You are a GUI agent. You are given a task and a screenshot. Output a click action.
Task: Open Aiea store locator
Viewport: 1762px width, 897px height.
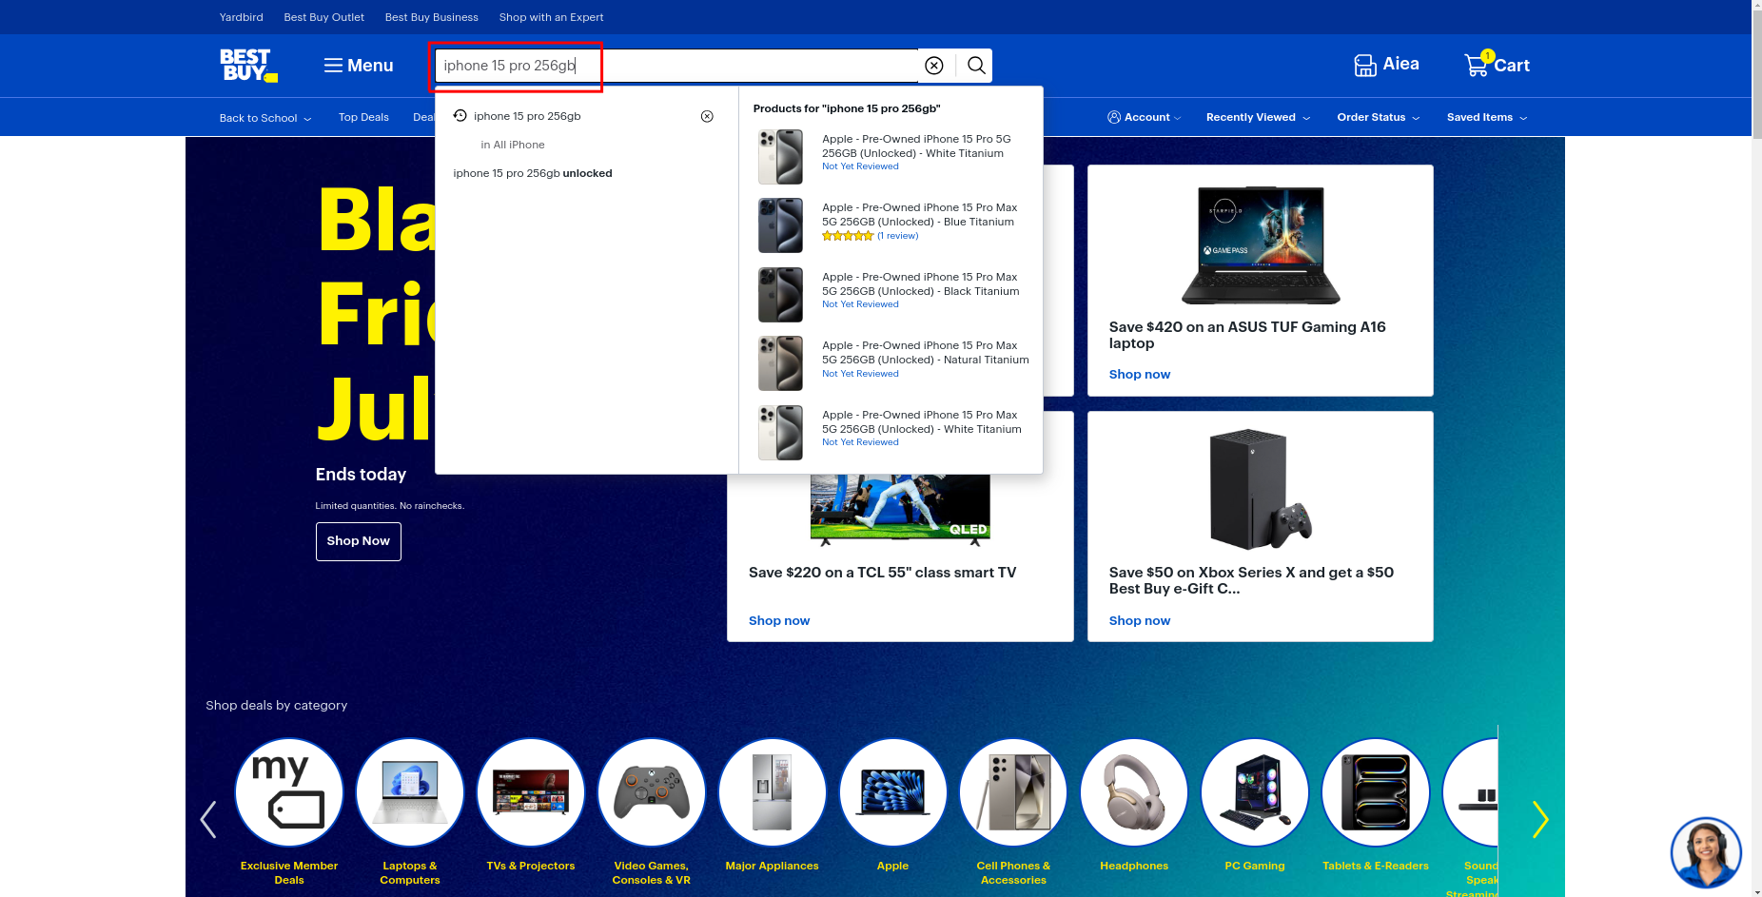tap(1386, 65)
